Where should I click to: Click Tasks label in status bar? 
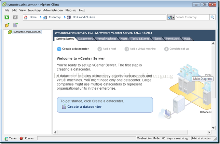[x=13, y=138]
